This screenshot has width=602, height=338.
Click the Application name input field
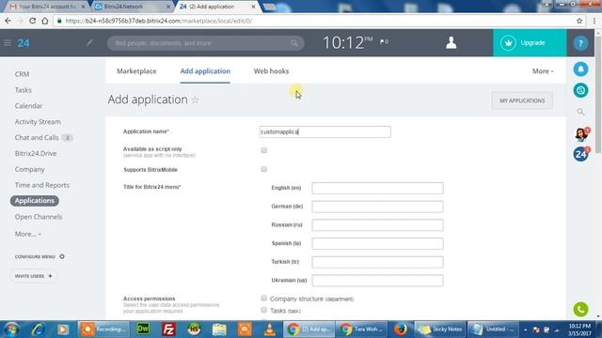pyautogui.click(x=325, y=131)
